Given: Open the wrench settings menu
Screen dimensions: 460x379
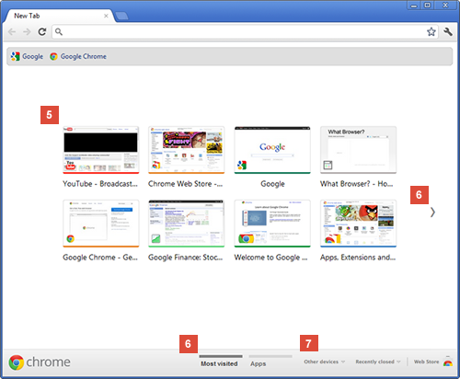Looking at the screenshot, I should coord(448,31).
